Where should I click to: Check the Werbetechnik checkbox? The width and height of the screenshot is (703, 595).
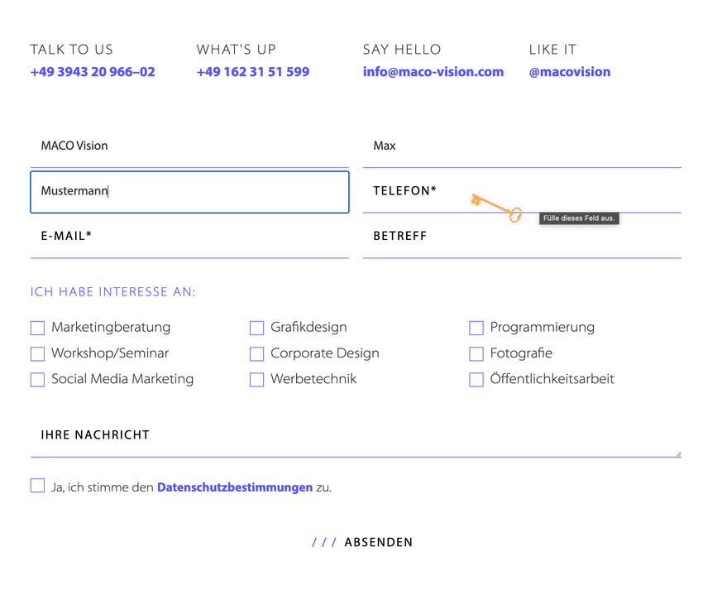point(256,380)
